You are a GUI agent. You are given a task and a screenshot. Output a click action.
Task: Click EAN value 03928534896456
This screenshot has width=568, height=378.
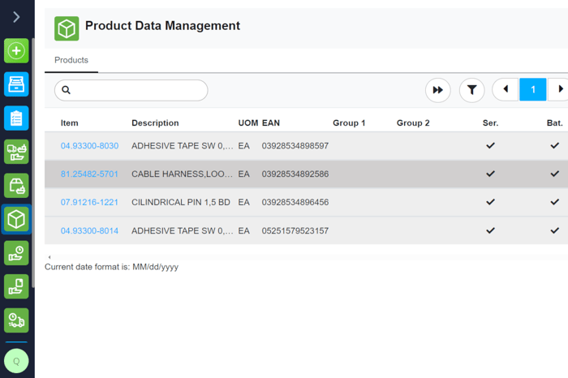[x=295, y=203]
